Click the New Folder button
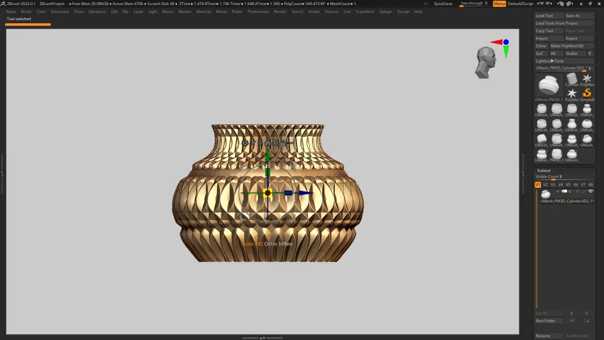The width and height of the screenshot is (604, 340). click(549, 321)
